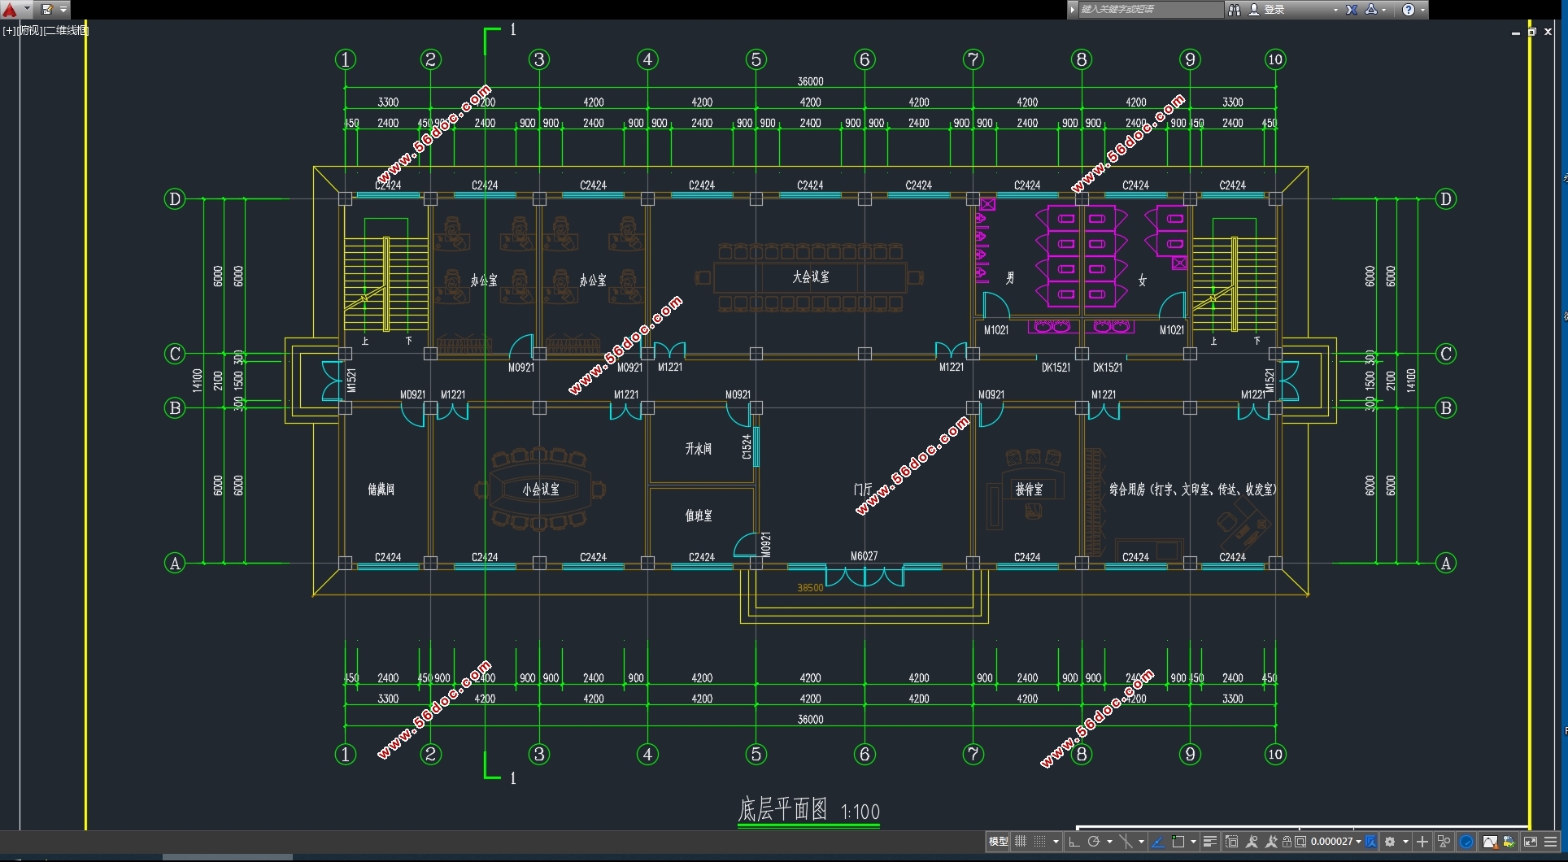
Task: Toggle snap mode in the status bar
Action: point(1039,842)
